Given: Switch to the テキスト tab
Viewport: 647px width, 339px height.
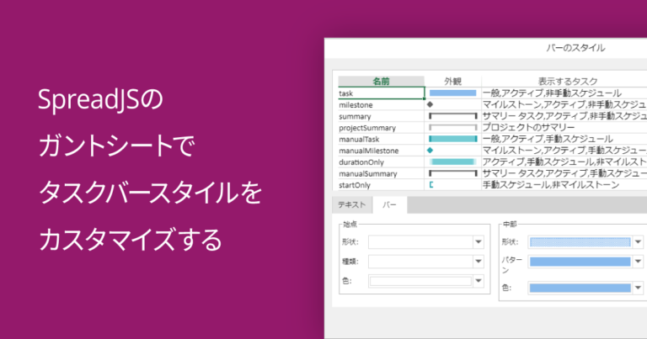Looking at the screenshot, I should coord(352,204).
